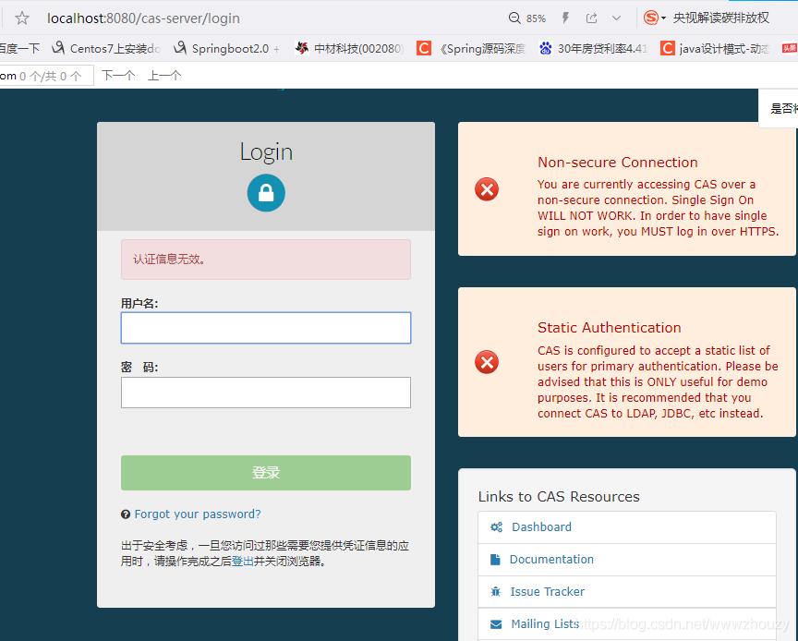The image size is (798, 641).
Task: Click the red icon at bookmarks bar end
Action: click(x=790, y=48)
